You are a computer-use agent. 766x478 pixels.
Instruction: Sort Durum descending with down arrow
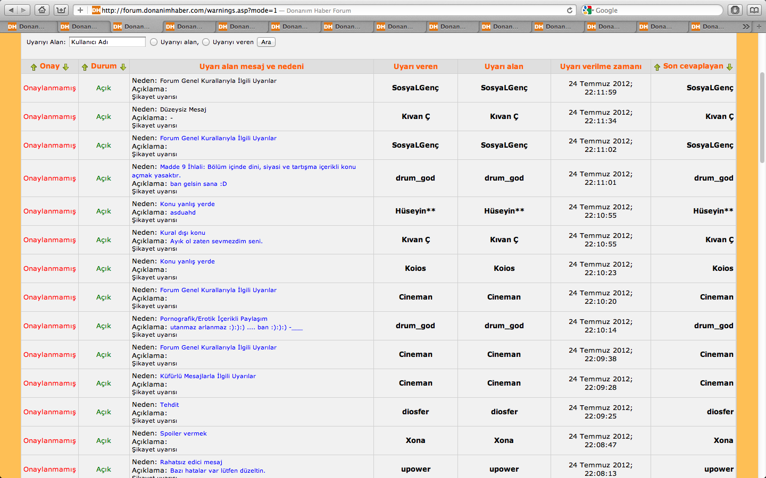pos(123,67)
